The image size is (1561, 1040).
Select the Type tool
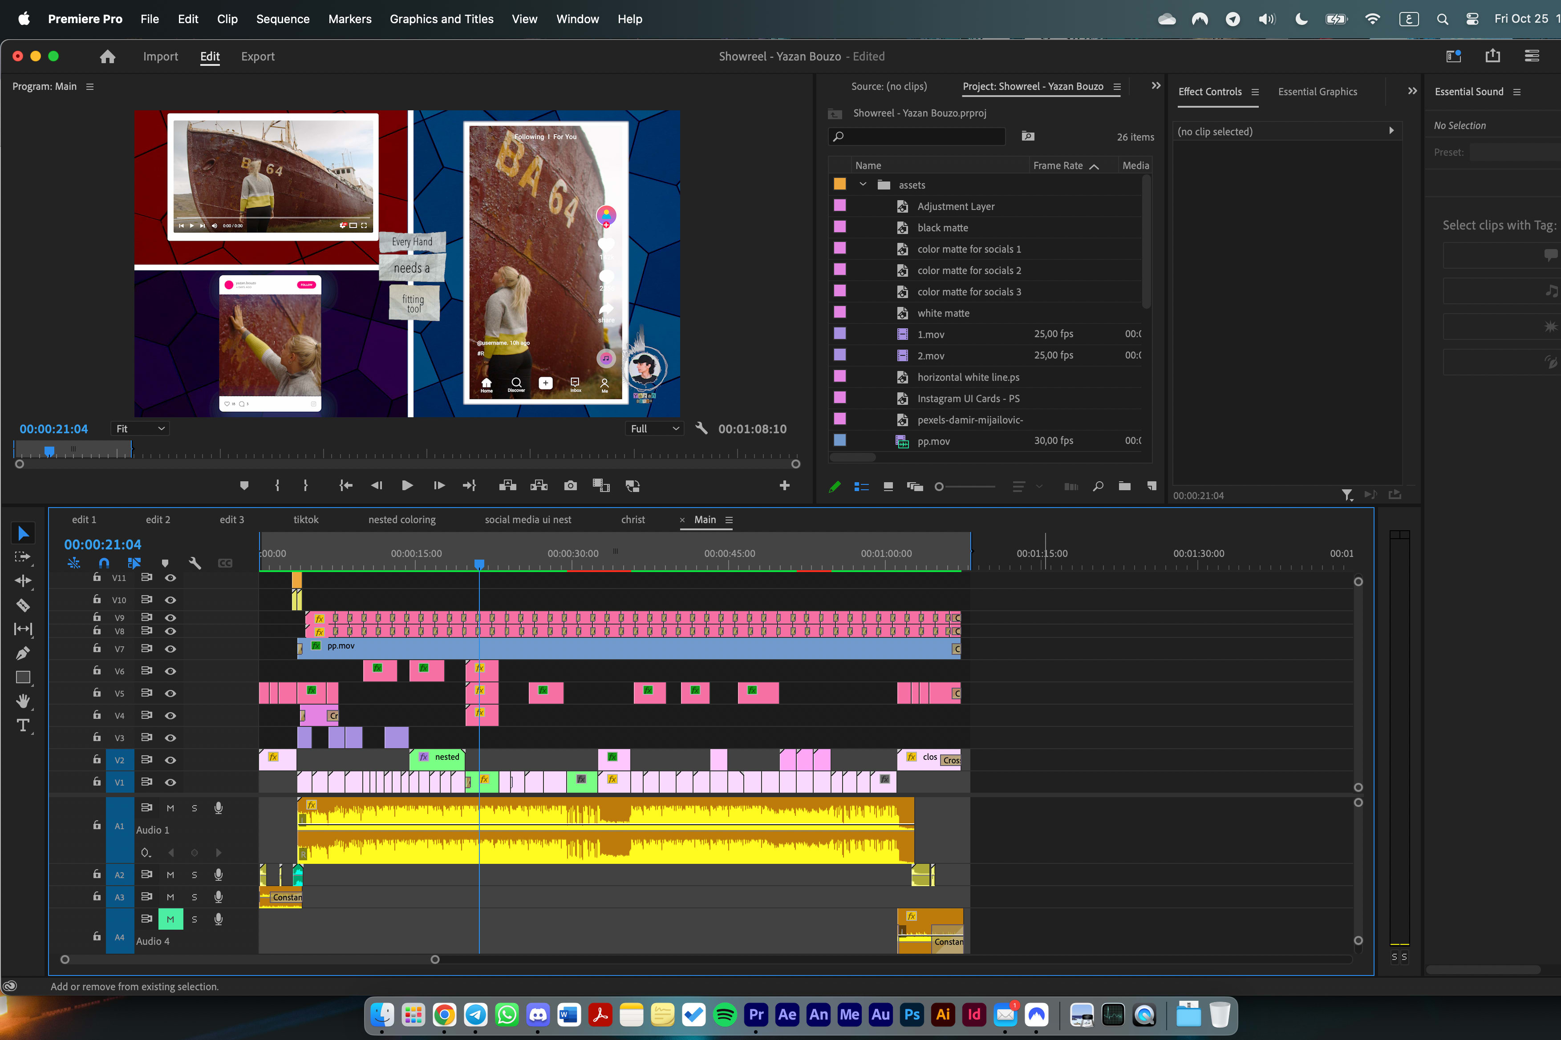23,725
